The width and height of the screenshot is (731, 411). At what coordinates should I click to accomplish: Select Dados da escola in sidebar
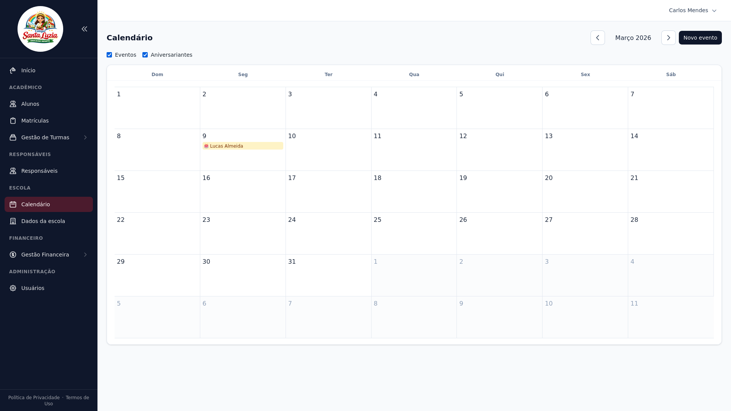(43, 221)
